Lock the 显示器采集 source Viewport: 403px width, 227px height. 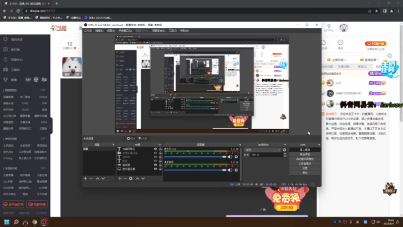(160, 169)
